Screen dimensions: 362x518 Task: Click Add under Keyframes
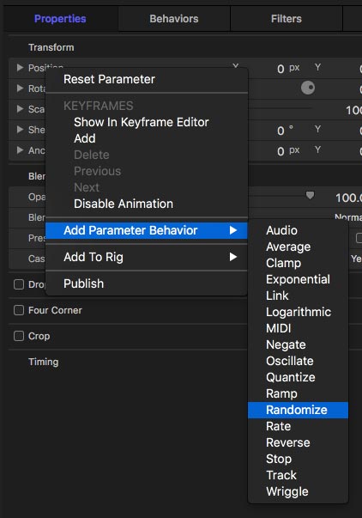[x=146, y=138]
